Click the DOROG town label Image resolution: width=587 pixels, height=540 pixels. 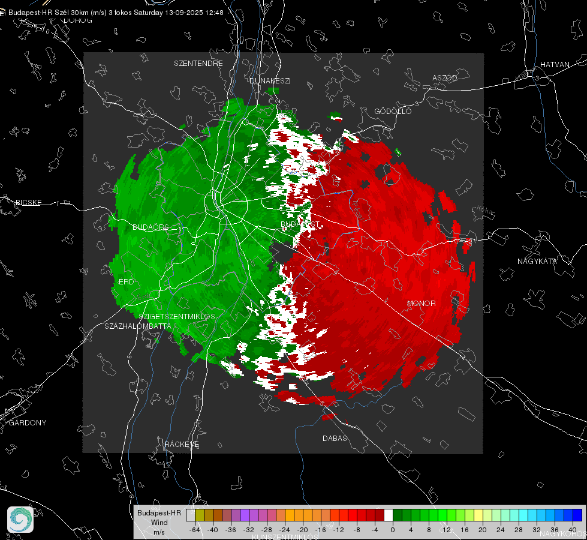[x=78, y=20]
